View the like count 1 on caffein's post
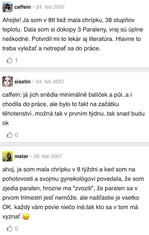Screen dimensions: 149x235 16,60
